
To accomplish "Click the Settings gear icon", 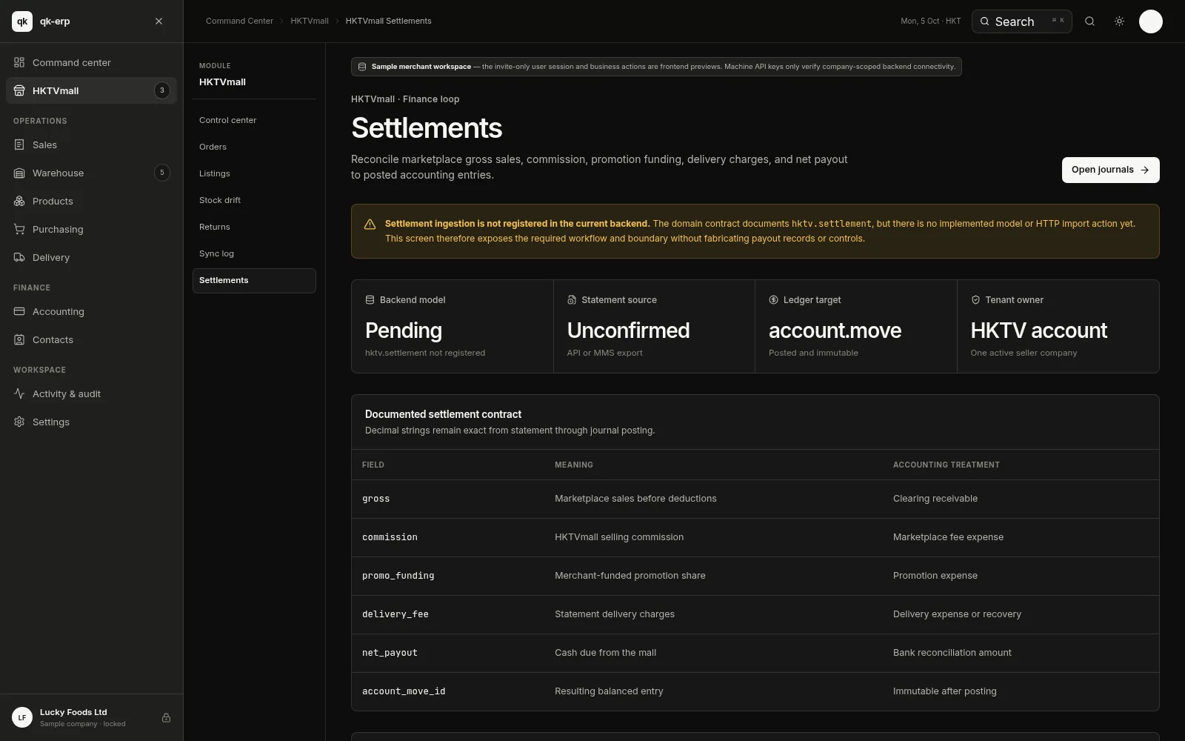I will point(19,422).
